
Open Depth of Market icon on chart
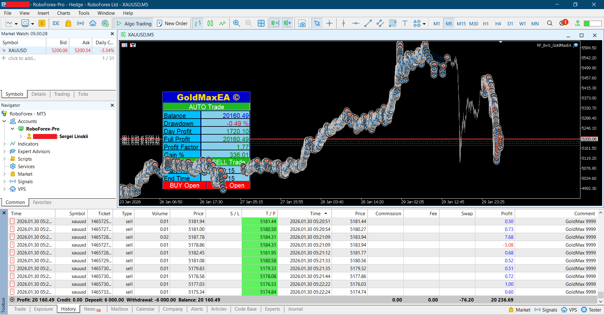tap(125, 45)
